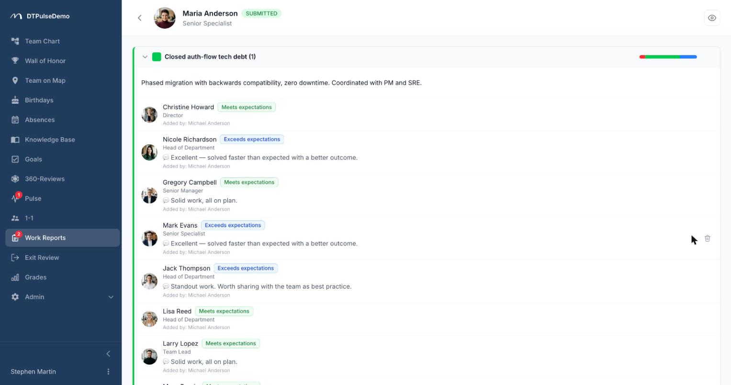Viewport: 731px width, 385px height.
Task: Click comment bubble icon in Nicole Richardson's review
Action: 166,158
